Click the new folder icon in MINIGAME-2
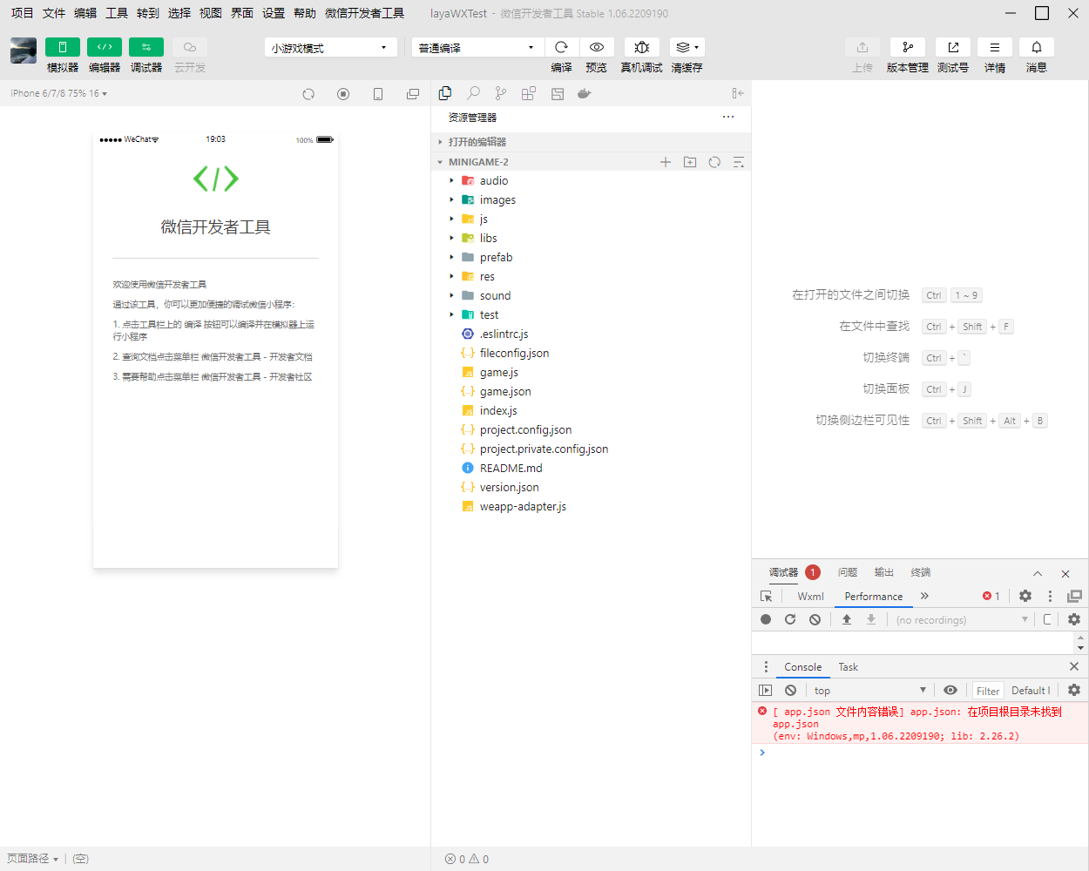The width and height of the screenshot is (1089, 871). (x=690, y=162)
